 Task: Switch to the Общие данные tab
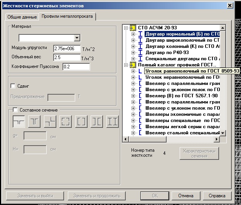click(22, 17)
